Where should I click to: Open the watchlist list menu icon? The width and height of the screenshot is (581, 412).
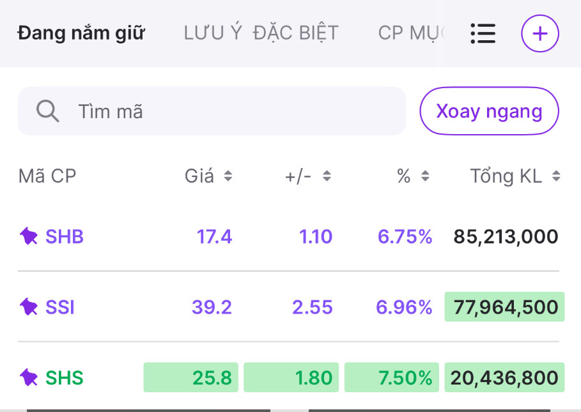point(483,33)
